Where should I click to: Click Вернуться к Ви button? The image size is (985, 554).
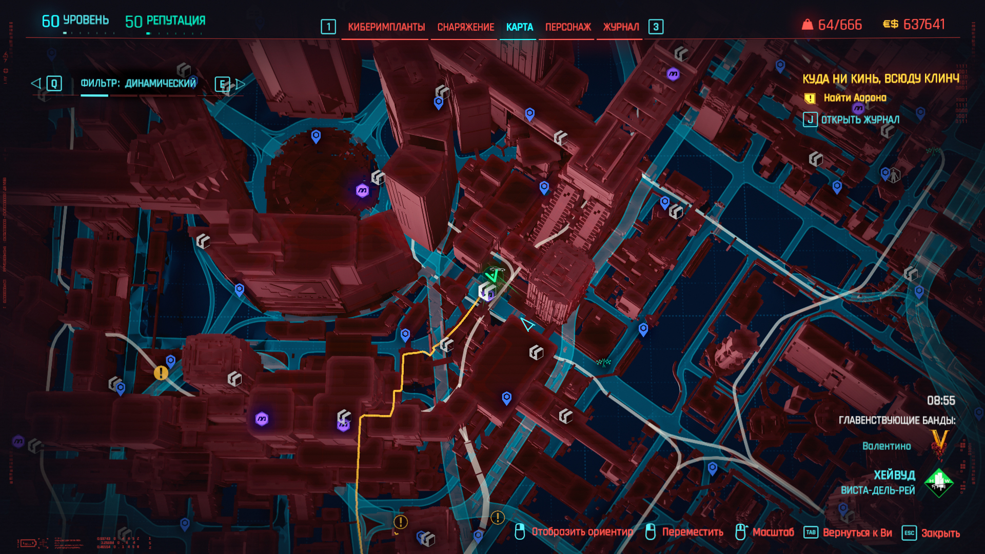(848, 532)
